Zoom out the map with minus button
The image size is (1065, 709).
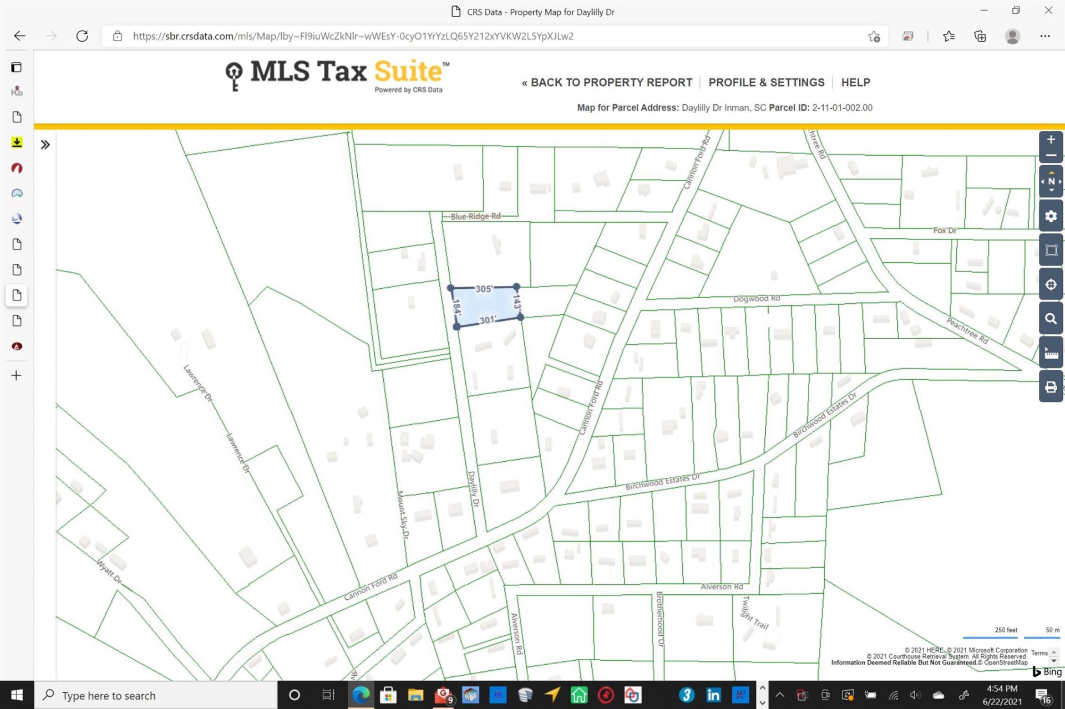coord(1051,155)
